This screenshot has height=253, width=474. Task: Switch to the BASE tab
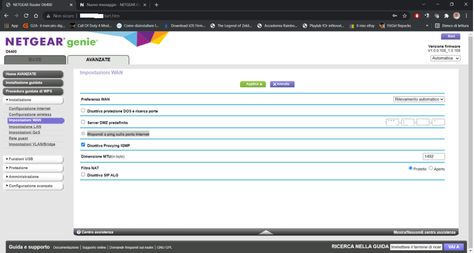(x=35, y=60)
